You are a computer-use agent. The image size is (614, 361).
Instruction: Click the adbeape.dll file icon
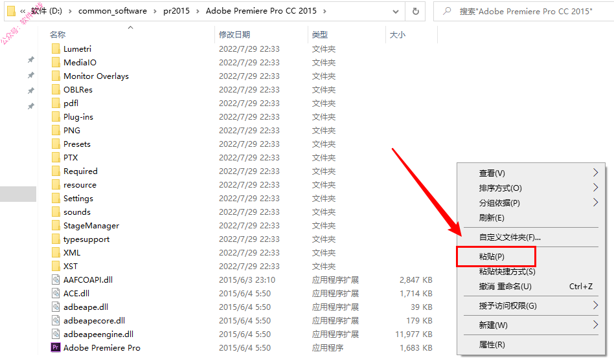pos(56,307)
